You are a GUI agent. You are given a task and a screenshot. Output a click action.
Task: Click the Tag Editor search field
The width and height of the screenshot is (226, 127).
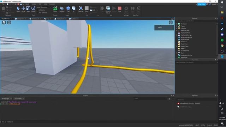point(197,99)
